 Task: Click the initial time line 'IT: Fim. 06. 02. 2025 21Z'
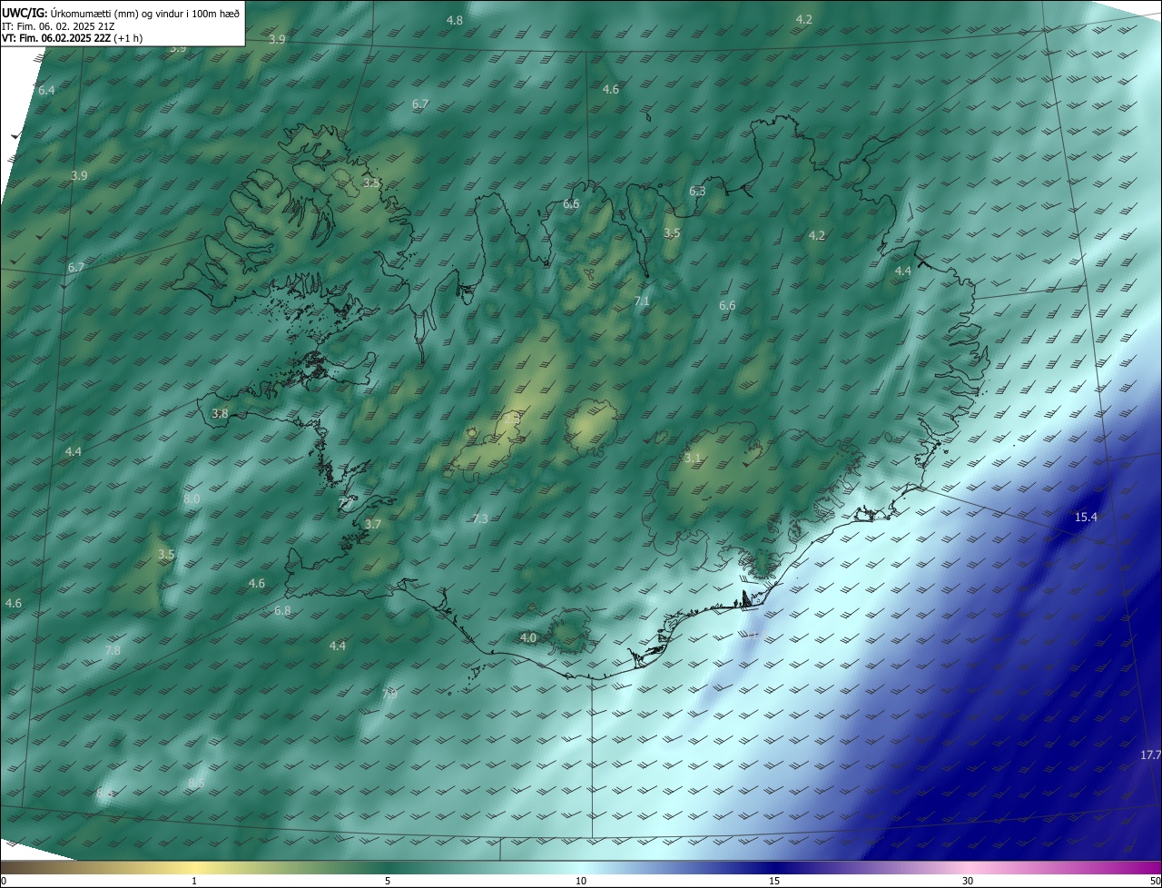[x=57, y=26]
